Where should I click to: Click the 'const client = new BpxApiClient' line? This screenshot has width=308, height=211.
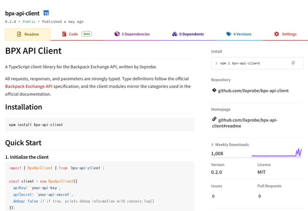click(43, 182)
